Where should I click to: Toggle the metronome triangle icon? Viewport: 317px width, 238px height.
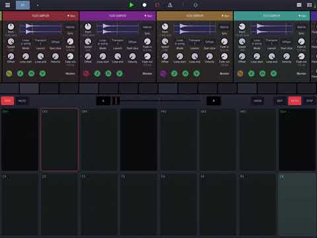170,5
